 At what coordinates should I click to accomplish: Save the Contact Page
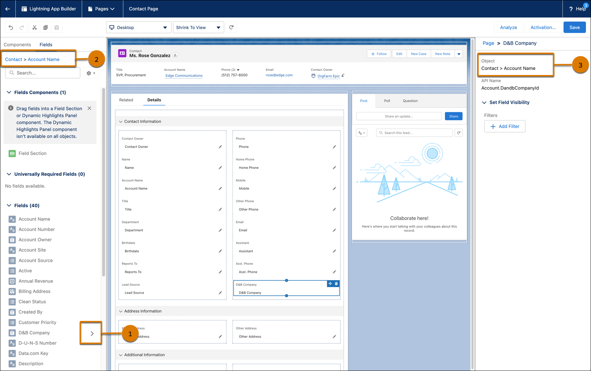[574, 27]
